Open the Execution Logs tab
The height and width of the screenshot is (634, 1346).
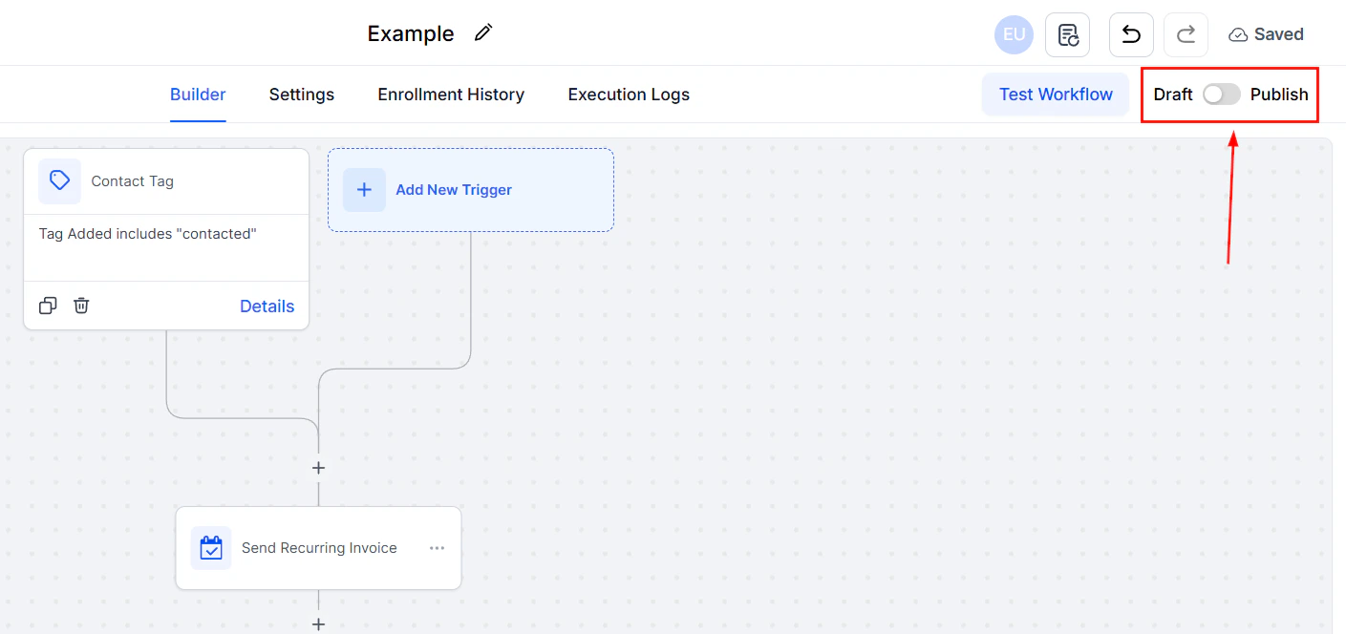(x=628, y=95)
